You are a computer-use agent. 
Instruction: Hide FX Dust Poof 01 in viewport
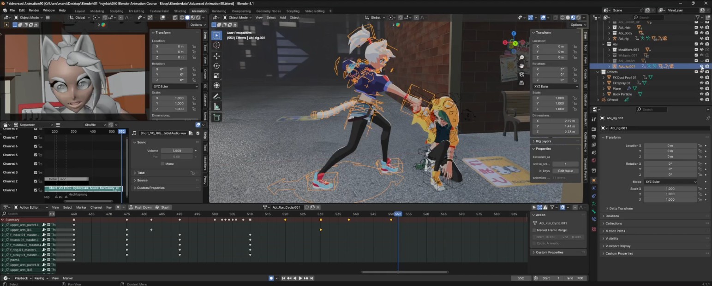tap(701, 77)
